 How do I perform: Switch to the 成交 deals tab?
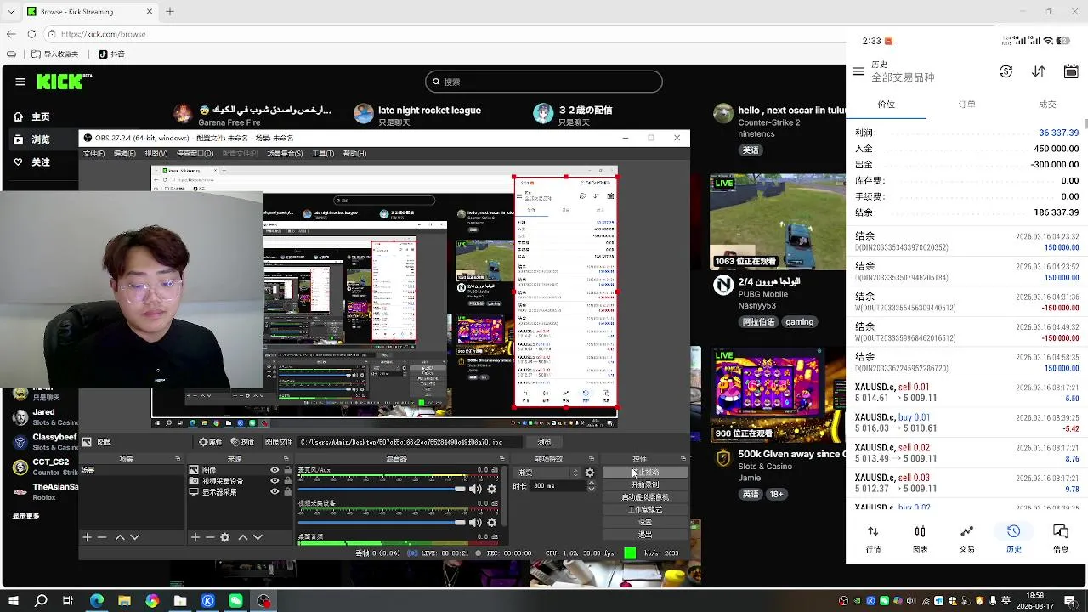tap(1047, 105)
